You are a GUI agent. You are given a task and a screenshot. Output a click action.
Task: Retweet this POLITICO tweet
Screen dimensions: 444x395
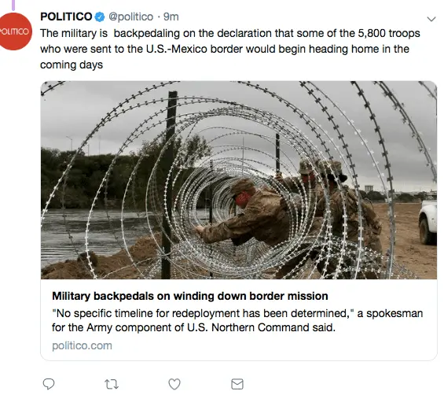coord(112,384)
